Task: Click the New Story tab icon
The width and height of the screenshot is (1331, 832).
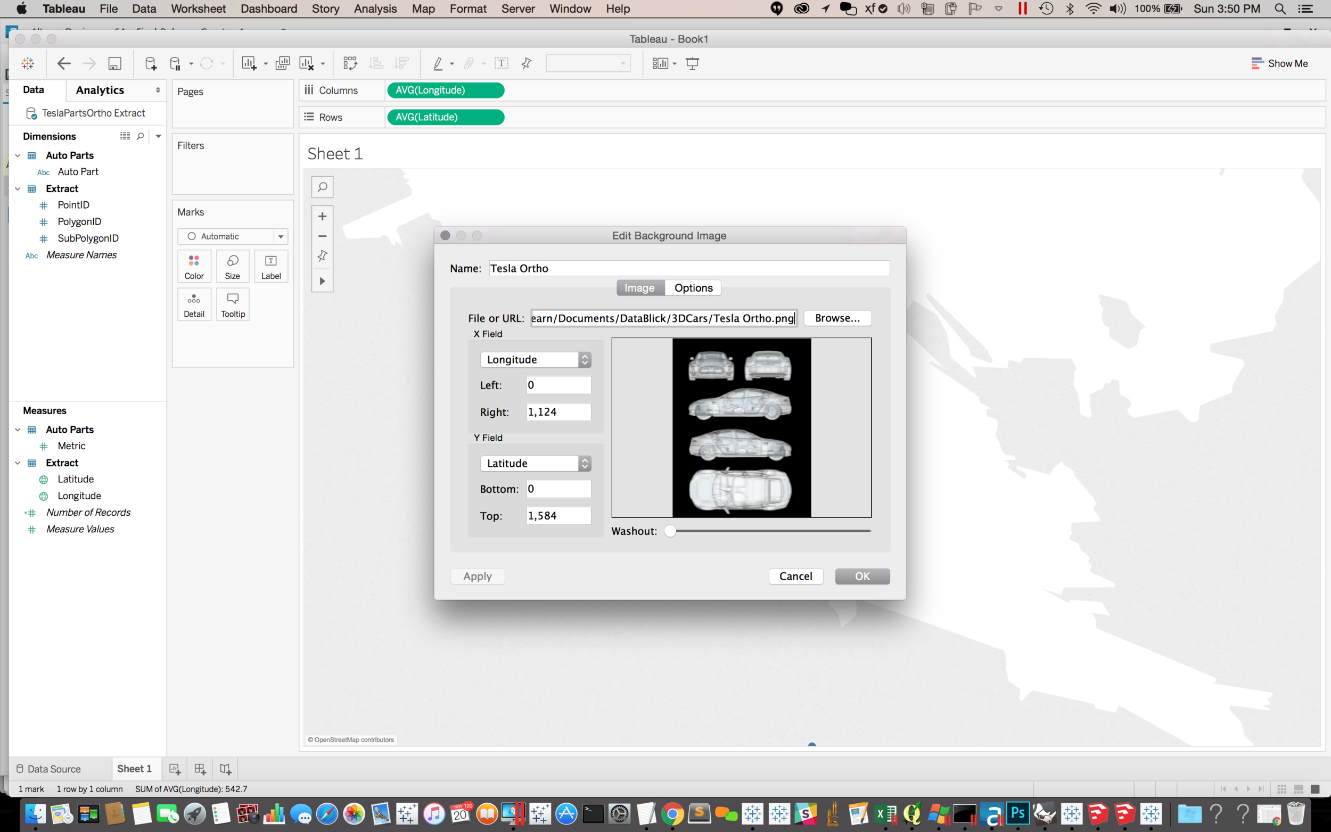Action: point(225,769)
